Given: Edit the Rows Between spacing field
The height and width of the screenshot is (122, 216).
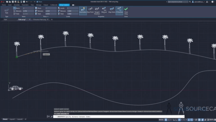Looking at the screenshot, I should [x=51, y=11].
